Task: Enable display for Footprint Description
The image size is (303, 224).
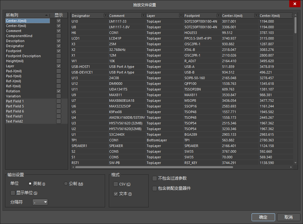Action: [59, 56]
